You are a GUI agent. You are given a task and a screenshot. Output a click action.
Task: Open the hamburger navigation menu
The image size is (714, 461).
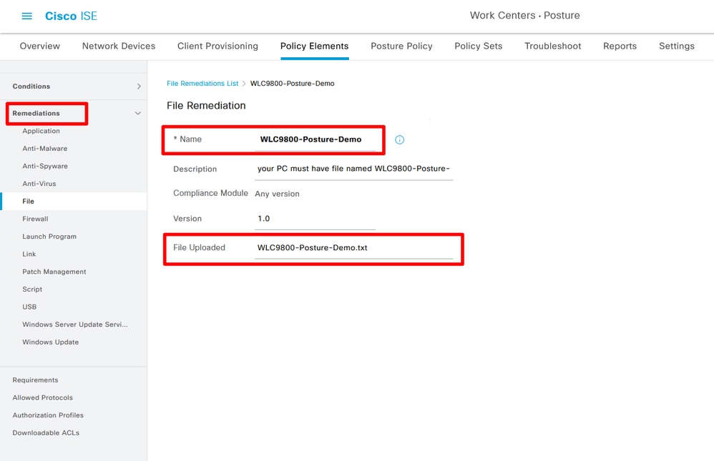pyautogui.click(x=27, y=16)
